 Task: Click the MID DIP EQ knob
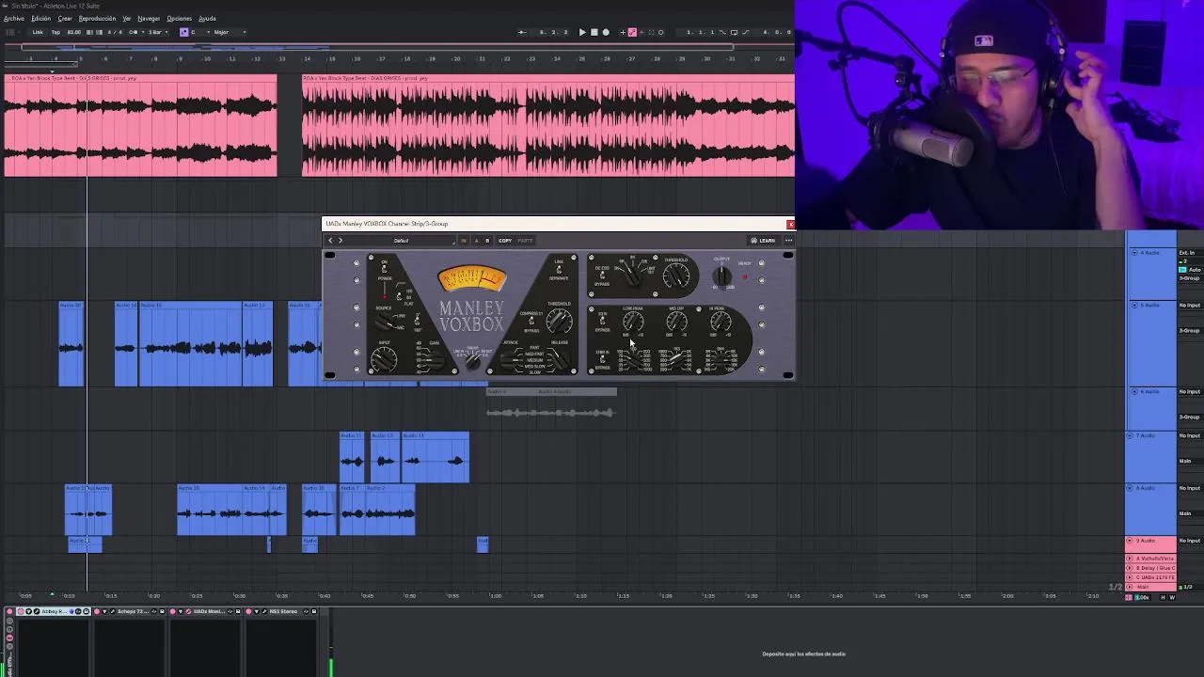[x=676, y=321]
